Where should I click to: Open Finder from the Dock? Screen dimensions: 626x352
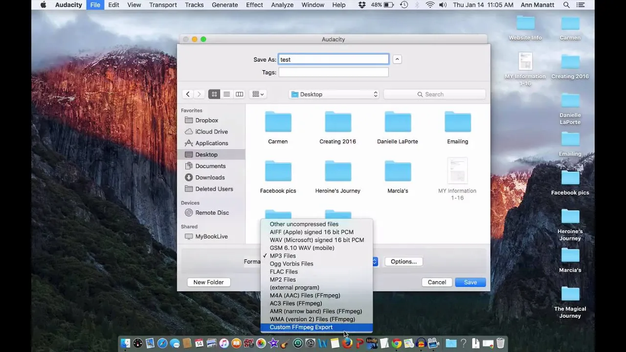pos(125,344)
